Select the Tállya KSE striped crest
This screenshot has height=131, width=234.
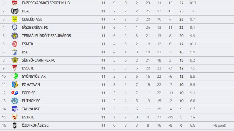[x=15, y=109]
